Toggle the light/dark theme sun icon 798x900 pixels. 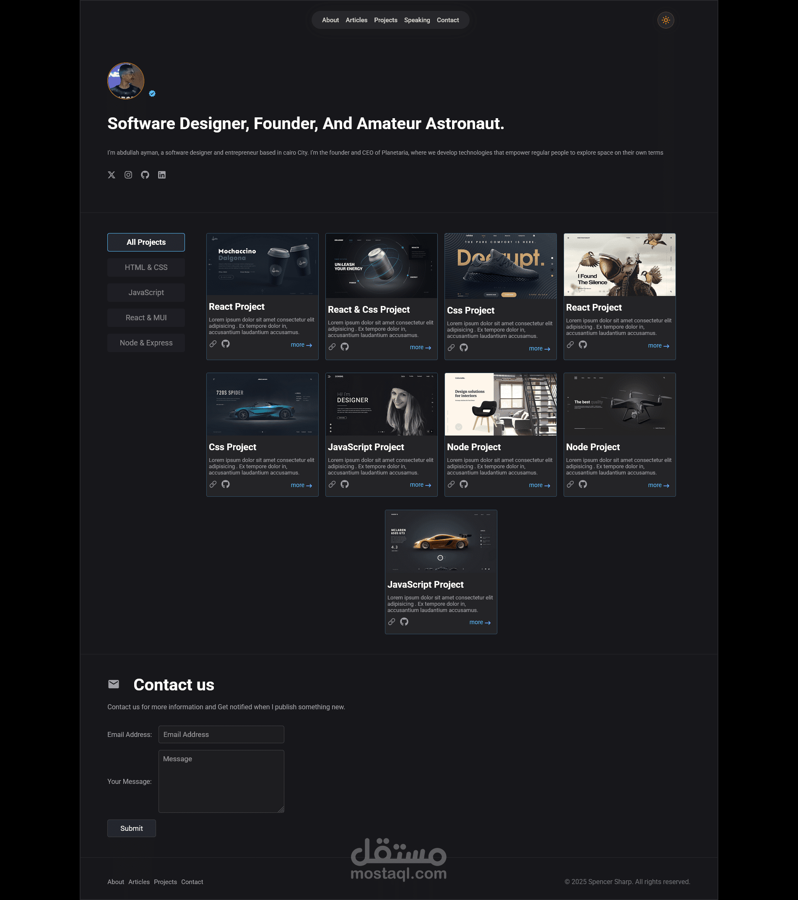(x=665, y=20)
